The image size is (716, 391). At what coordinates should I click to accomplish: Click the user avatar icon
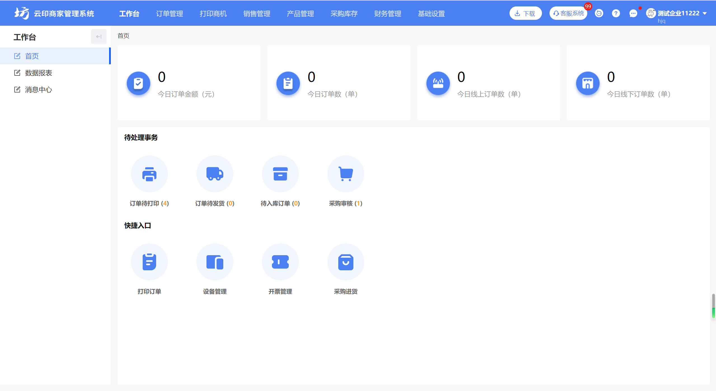[651, 13]
